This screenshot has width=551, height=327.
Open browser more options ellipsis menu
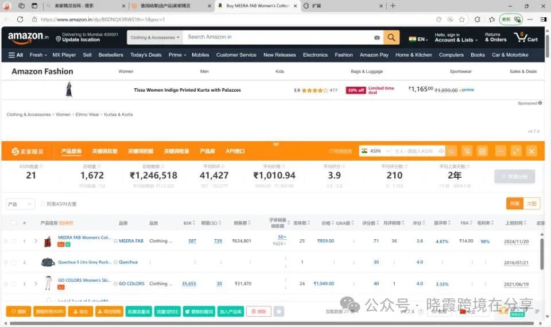[x=530, y=20]
